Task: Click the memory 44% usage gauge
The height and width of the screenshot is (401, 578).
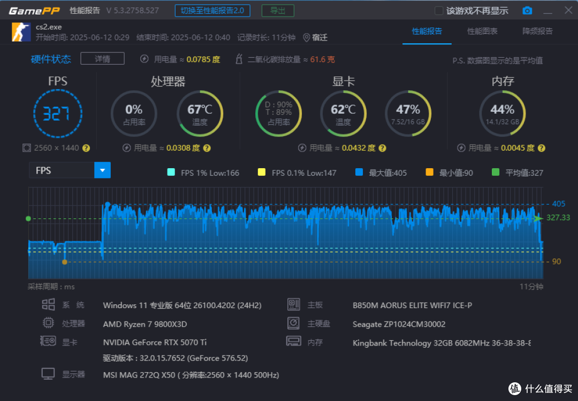Action: 503,114
